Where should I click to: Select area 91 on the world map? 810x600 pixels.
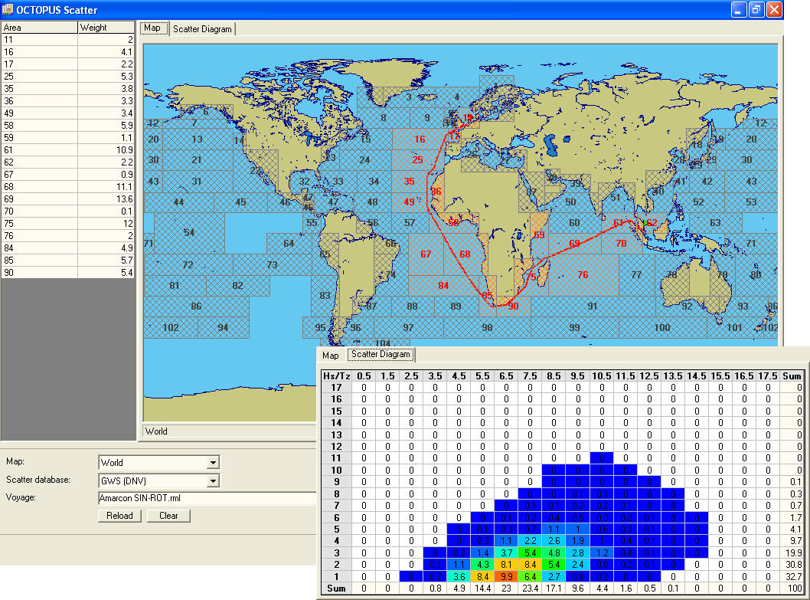tap(593, 306)
